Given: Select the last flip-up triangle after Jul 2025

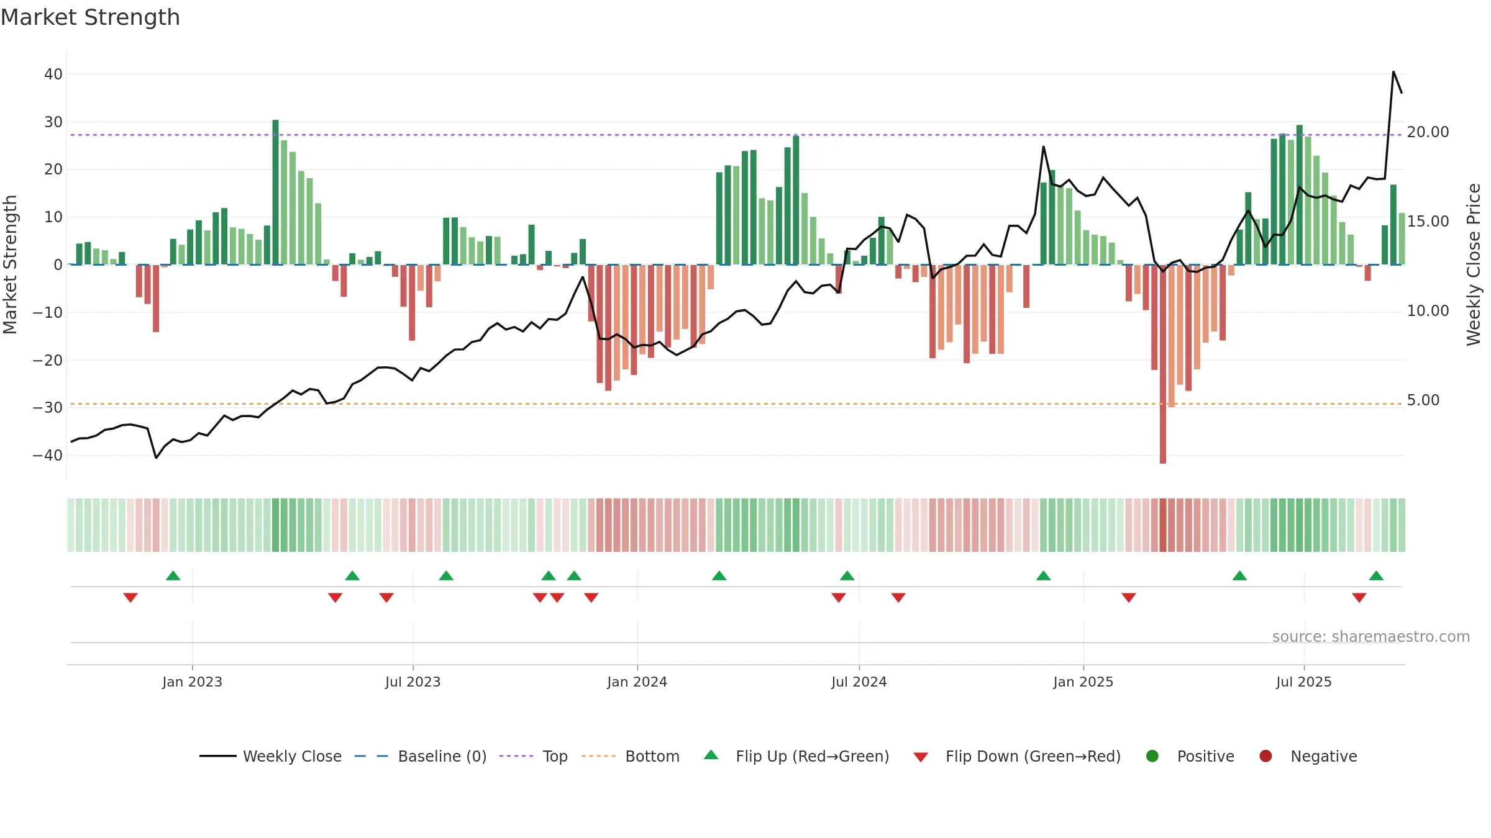Looking at the screenshot, I should click(x=1376, y=575).
